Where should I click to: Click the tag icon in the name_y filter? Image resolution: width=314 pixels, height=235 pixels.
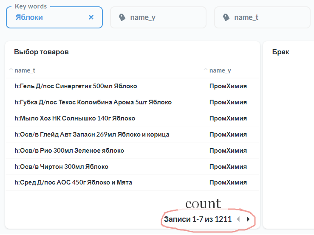122,17
